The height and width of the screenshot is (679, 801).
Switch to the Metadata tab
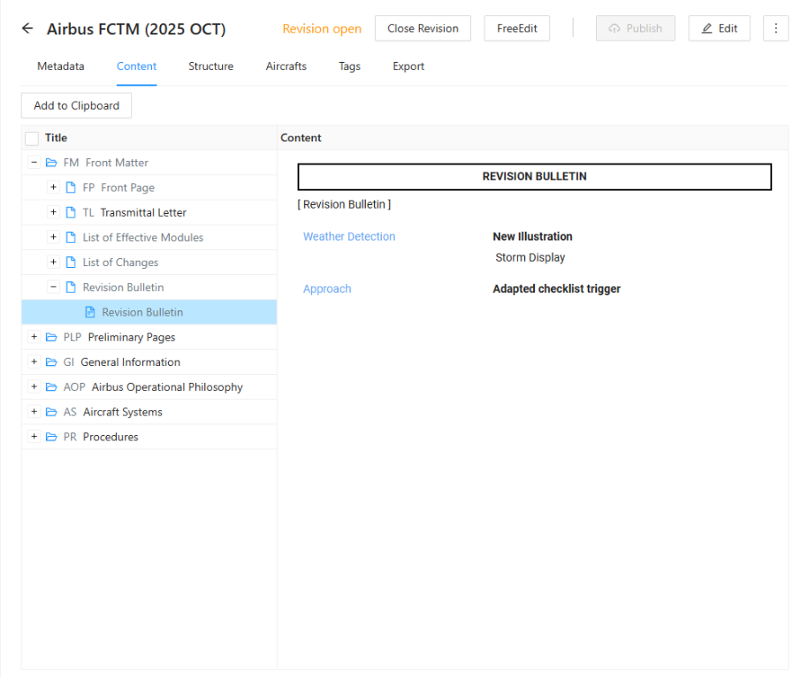click(61, 66)
